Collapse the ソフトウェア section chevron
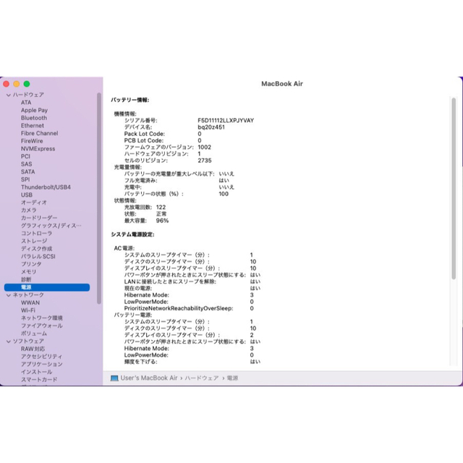463x463 pixels. click(x=8, y=341)
